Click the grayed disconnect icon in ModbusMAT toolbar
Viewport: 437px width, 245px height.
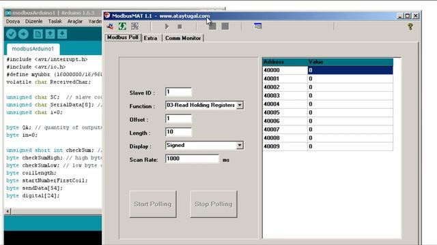pyautogui.click(x=135, y=27)
